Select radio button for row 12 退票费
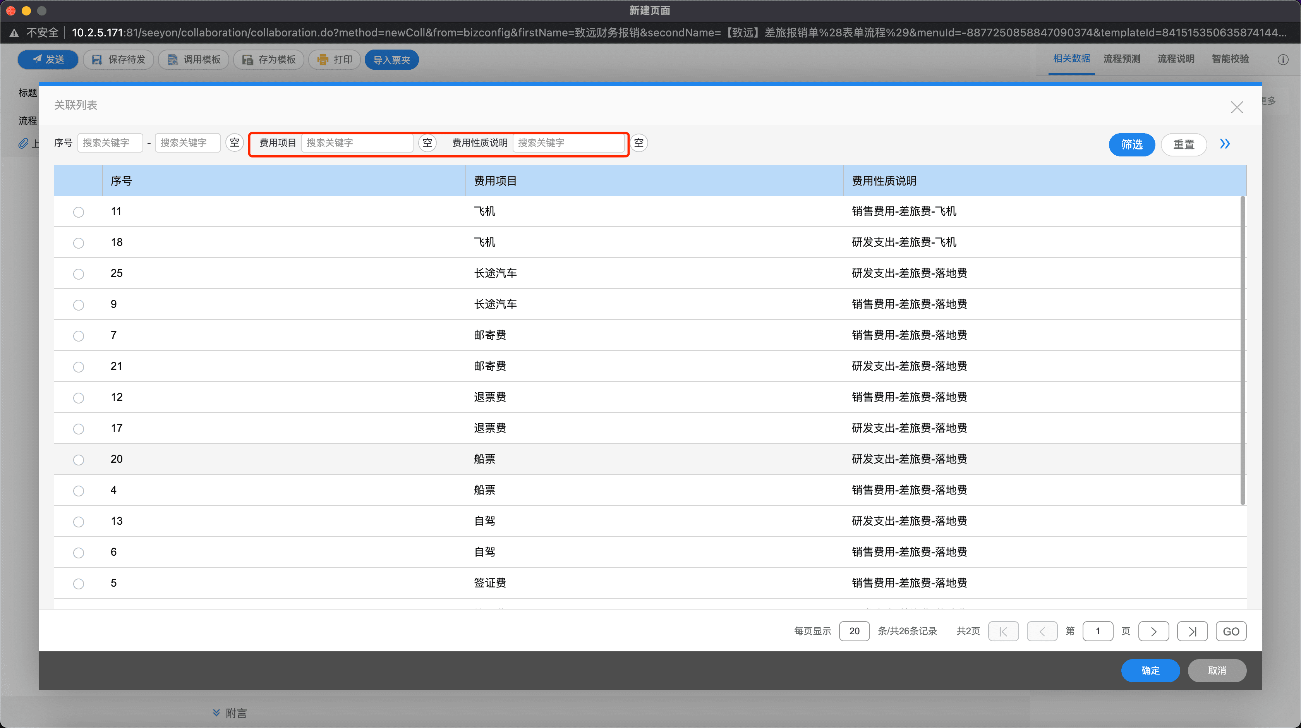The height and width of the screenshot is (728, 1301). pyautogui.click(x=78, y=398)
